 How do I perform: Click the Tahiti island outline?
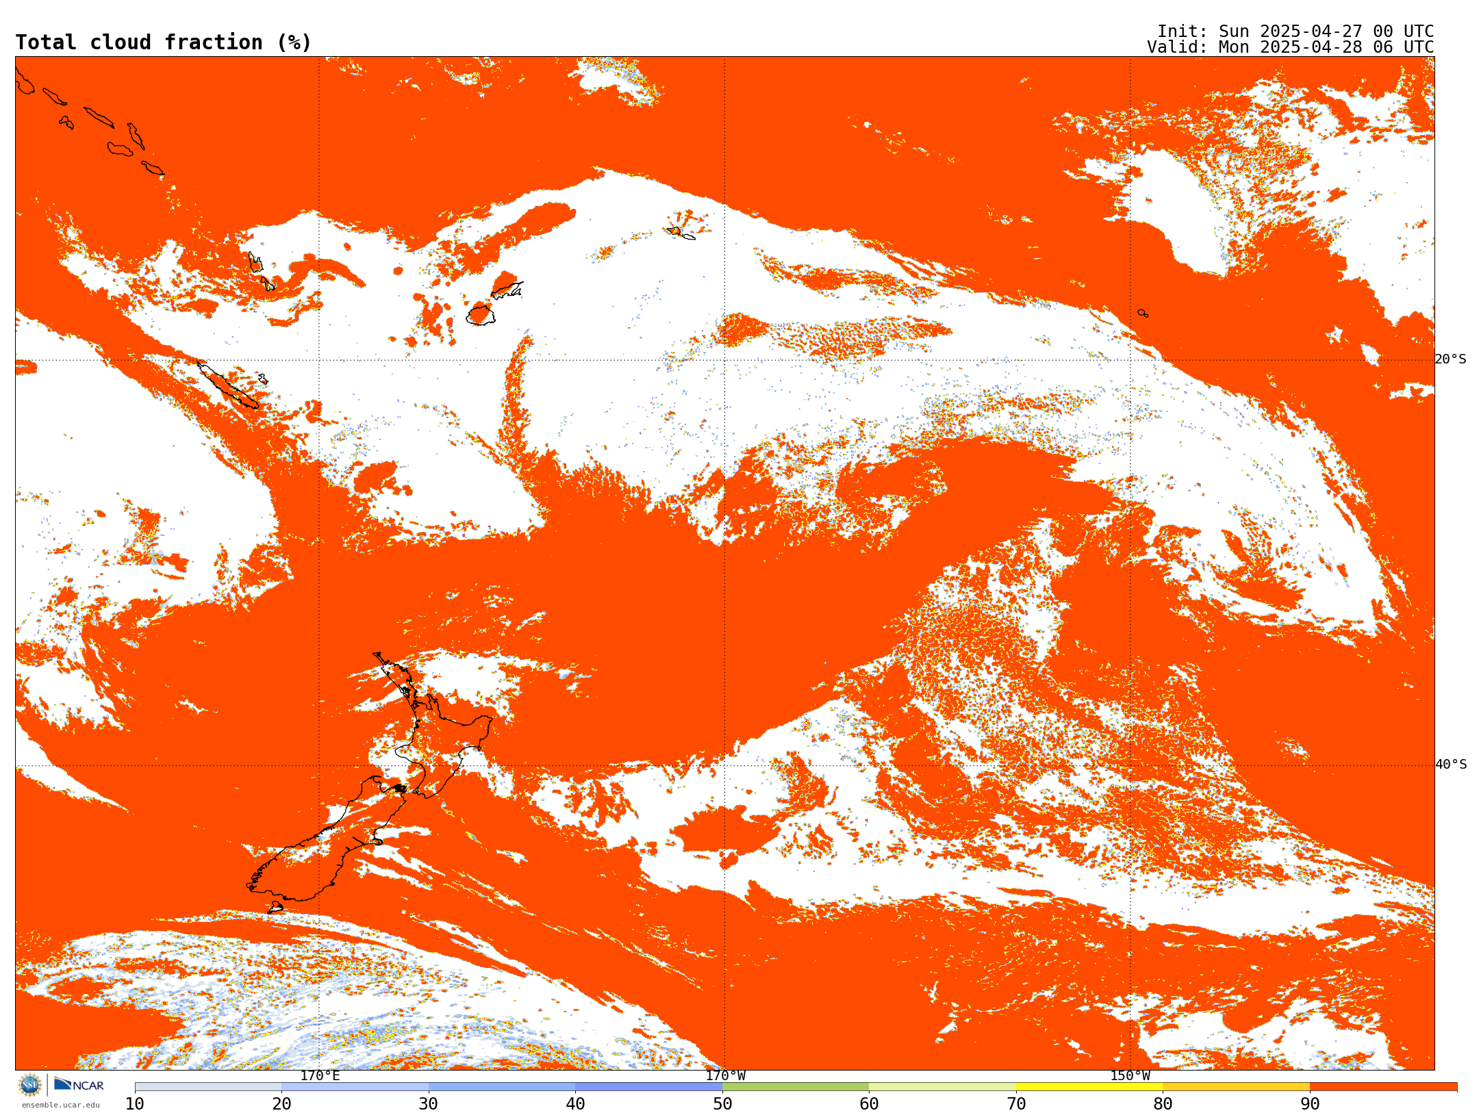(x=1143, y=313)
